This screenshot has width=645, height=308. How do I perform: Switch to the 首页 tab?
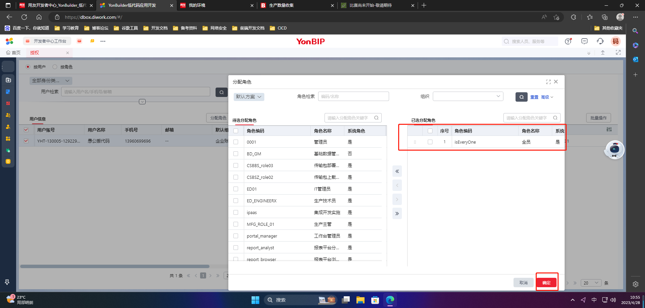pos(13,53)
